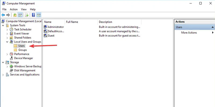Screen dimensions: 215x107
Task: Select the Administrator user account
Action: [55, 27]
